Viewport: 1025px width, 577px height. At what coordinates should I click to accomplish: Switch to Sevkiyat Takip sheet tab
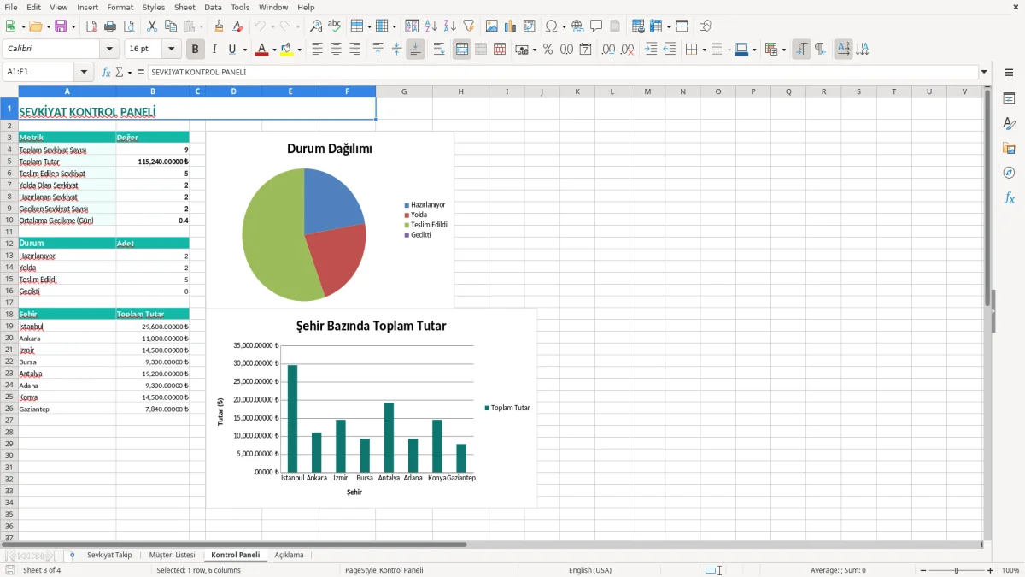coord(109,555)
